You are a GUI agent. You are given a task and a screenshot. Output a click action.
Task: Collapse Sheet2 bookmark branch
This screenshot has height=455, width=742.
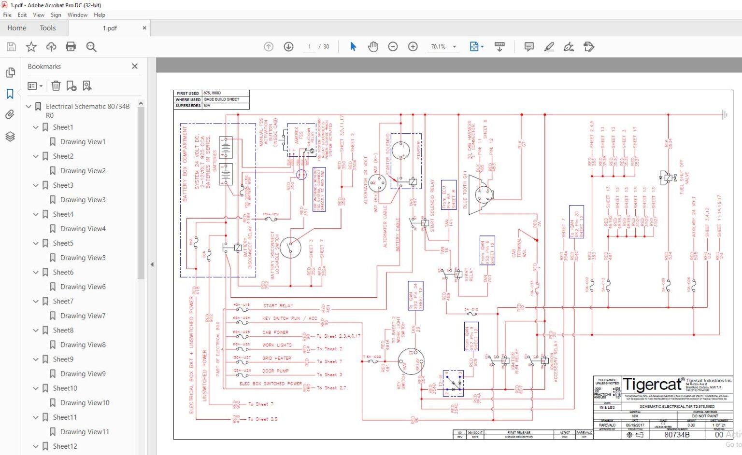pyautogui.click(x=36, y=156)
